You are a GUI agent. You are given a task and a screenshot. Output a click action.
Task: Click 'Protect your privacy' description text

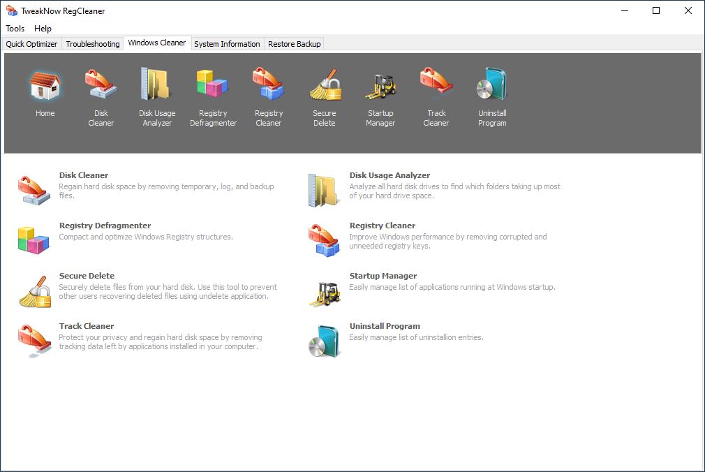click(161, 342)
